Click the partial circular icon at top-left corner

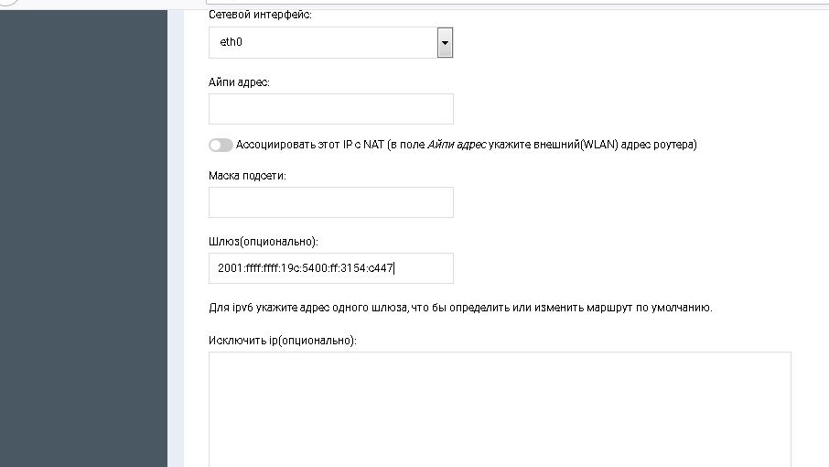point(7,3)
